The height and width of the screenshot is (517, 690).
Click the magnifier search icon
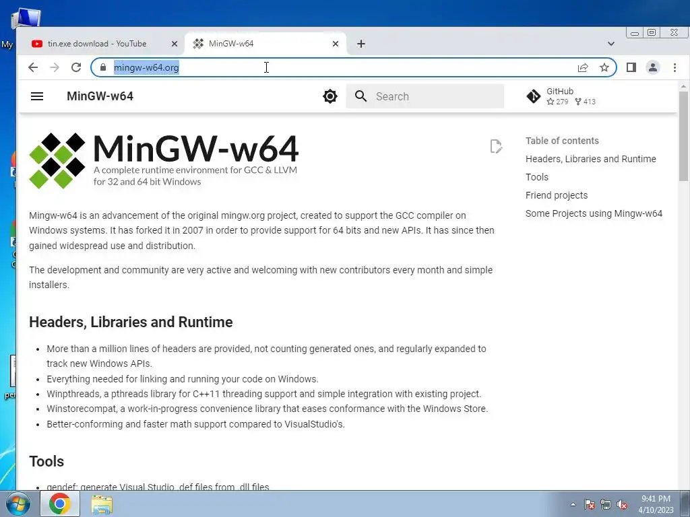coord(361,96)
